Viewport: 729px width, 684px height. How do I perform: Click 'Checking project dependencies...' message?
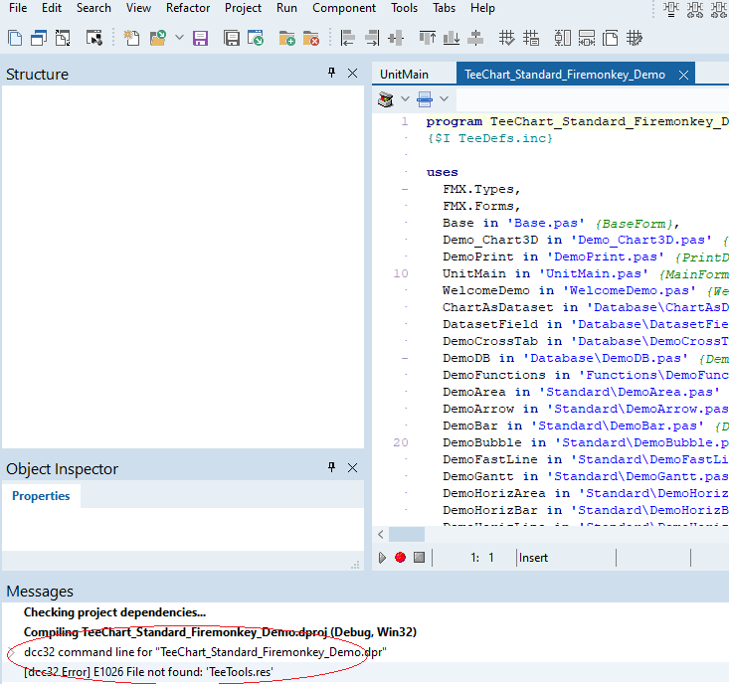[114, 612]
